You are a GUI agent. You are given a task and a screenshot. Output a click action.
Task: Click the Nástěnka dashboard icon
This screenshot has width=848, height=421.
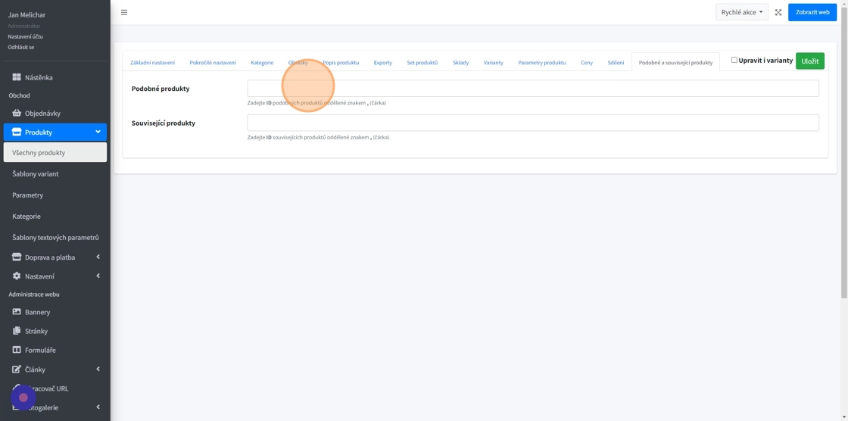point(17,77)
